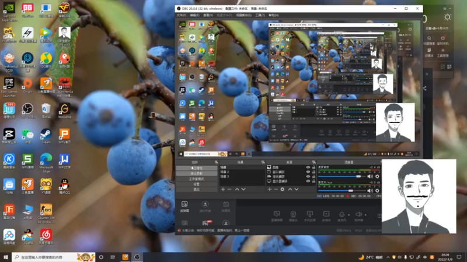
Task: Add a new scene with the plus button
Action: tap(223, 189)
